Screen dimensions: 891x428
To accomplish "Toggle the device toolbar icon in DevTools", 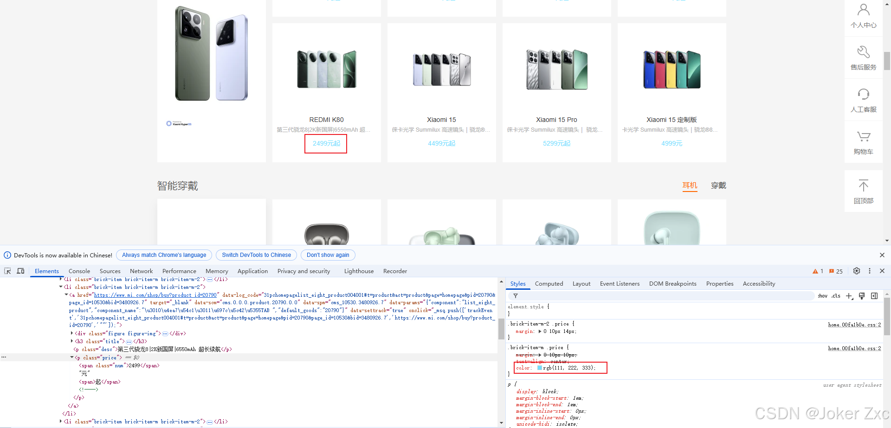I will coord(20,271).
